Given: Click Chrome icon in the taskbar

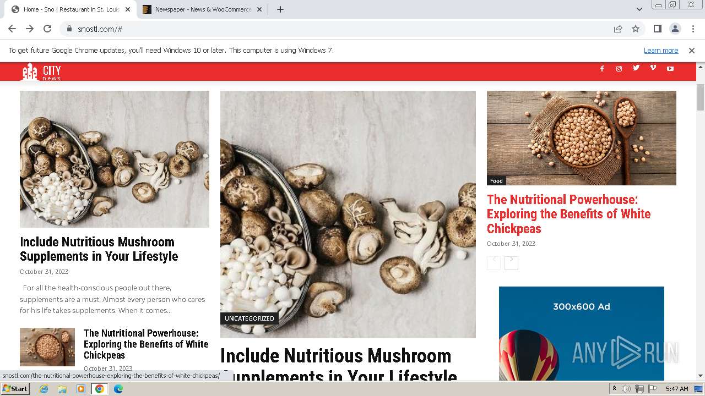Looking at the screenshot, I should (x=100, y=389).
